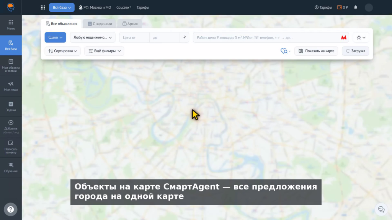Change region РФ: Москва и МО
This screenshot has height=220, width=392.
(95, 8)
